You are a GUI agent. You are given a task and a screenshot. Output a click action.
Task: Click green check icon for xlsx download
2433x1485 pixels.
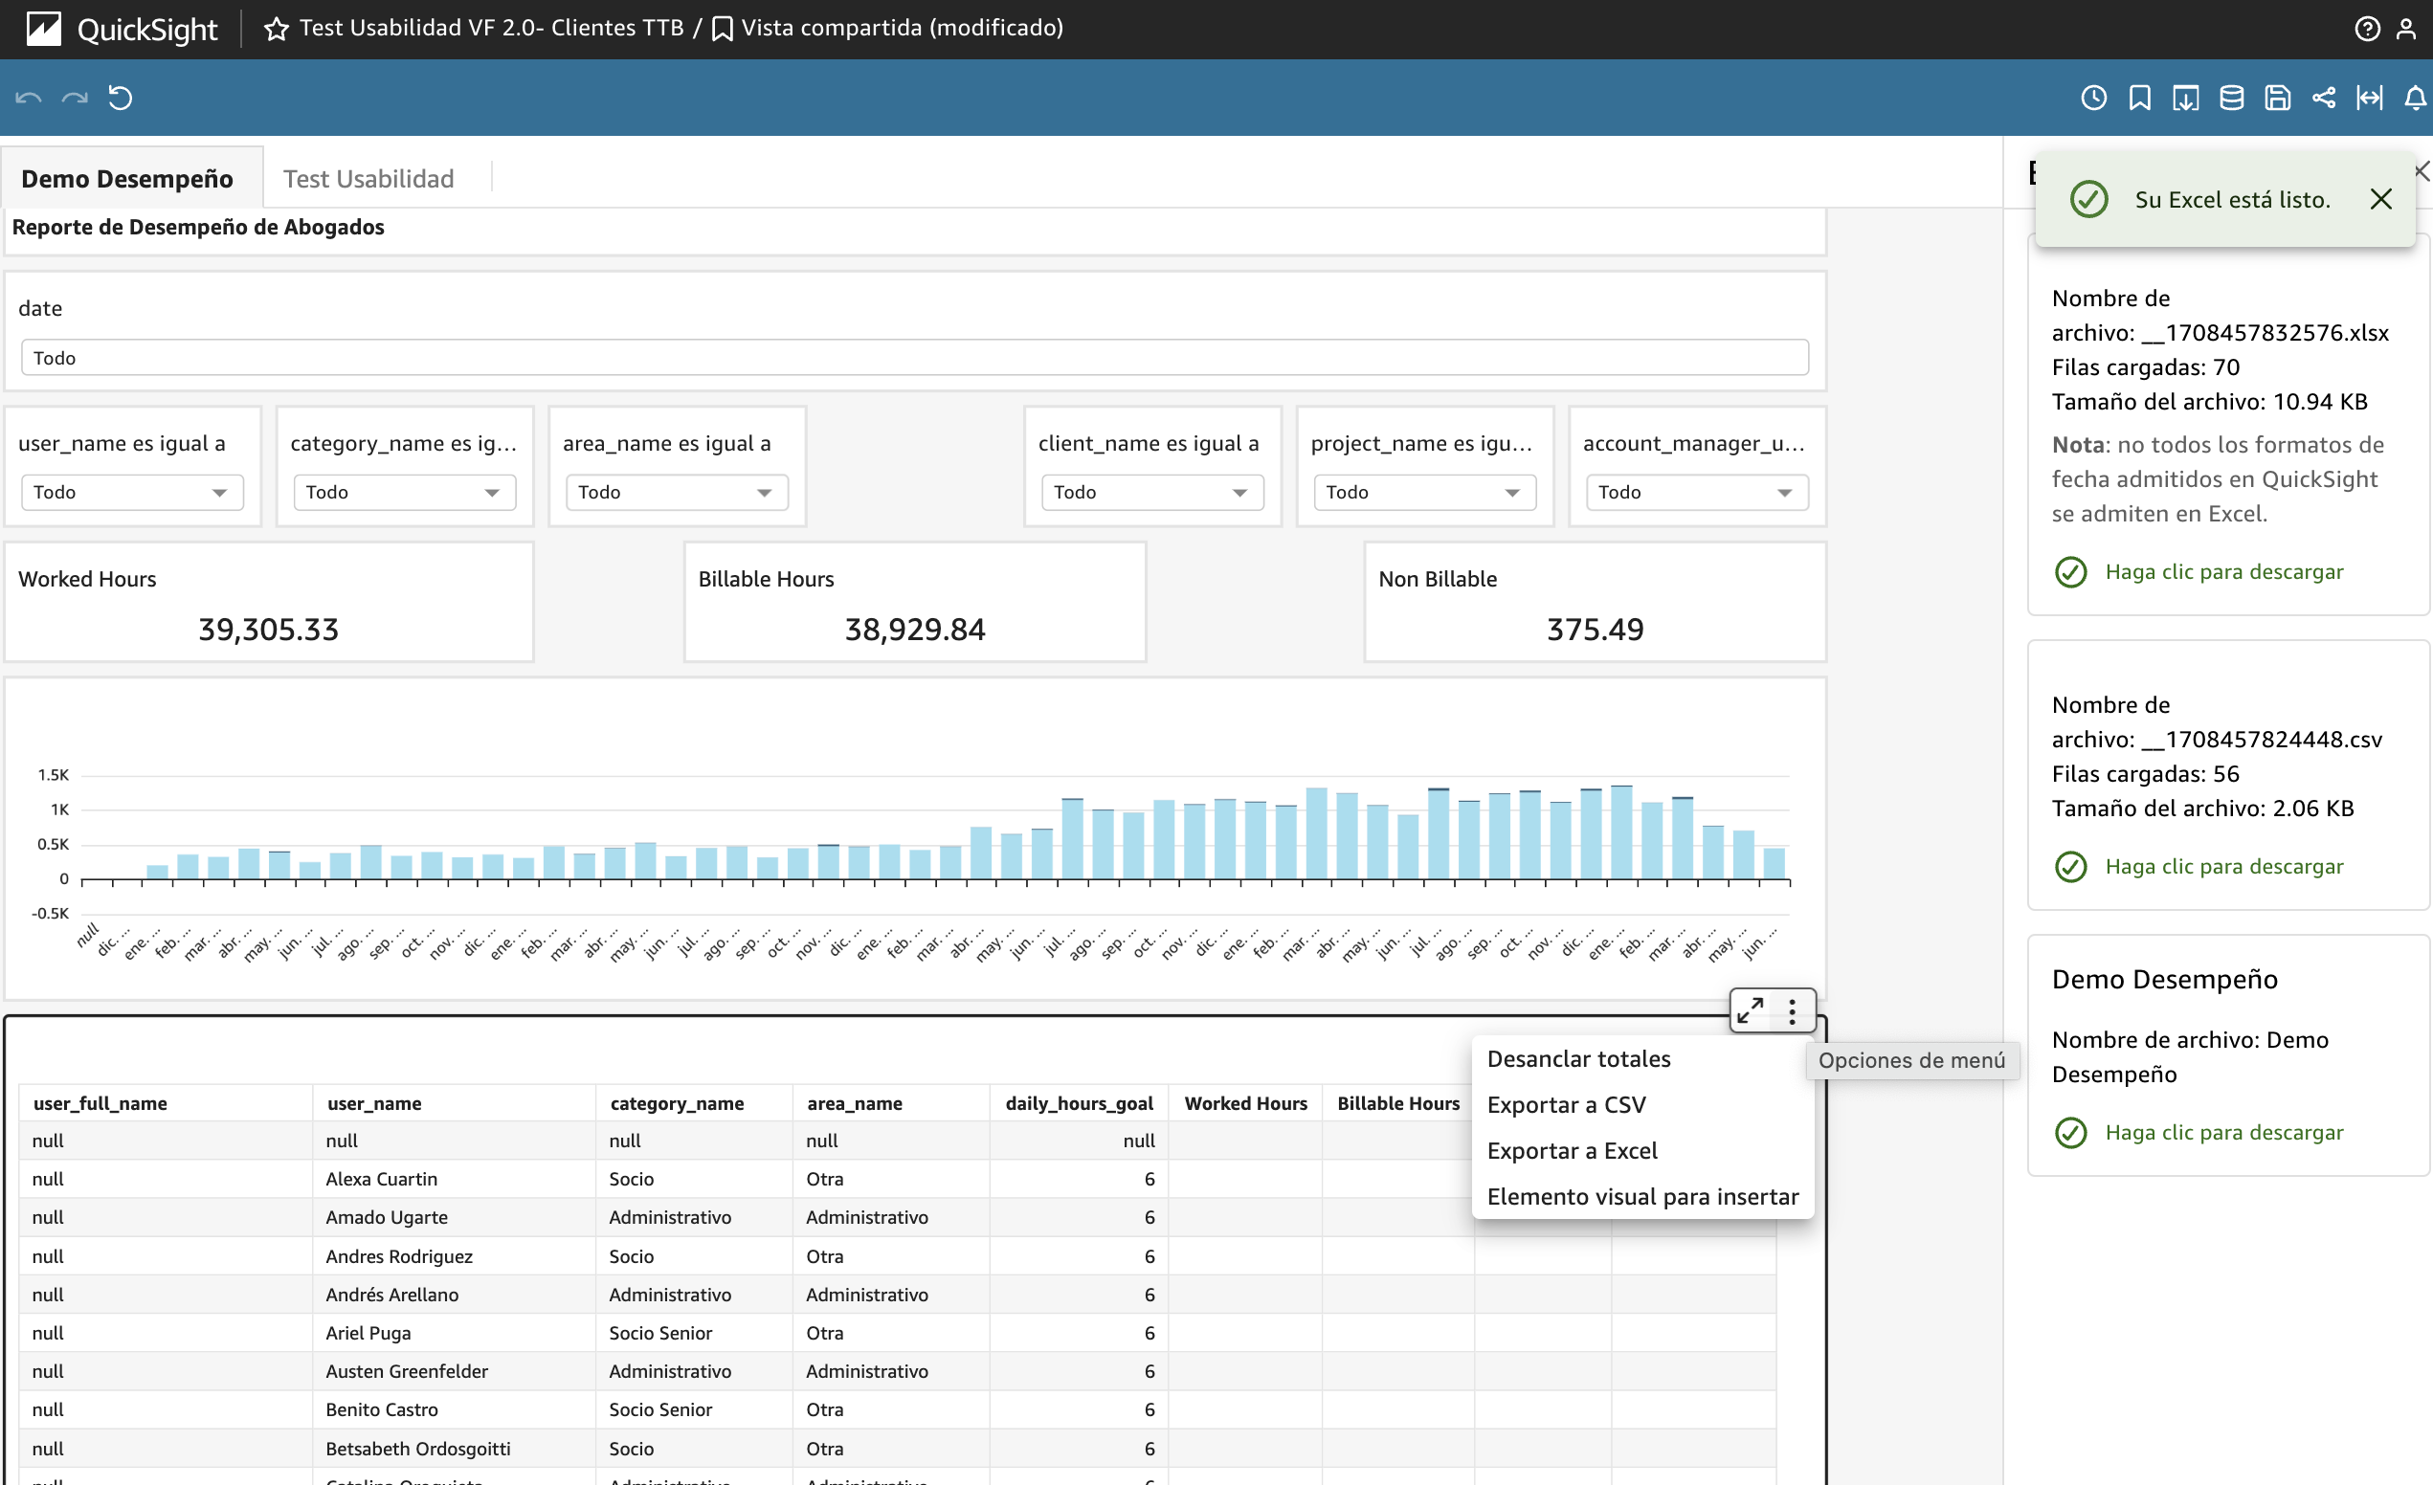pos(2070,571)
